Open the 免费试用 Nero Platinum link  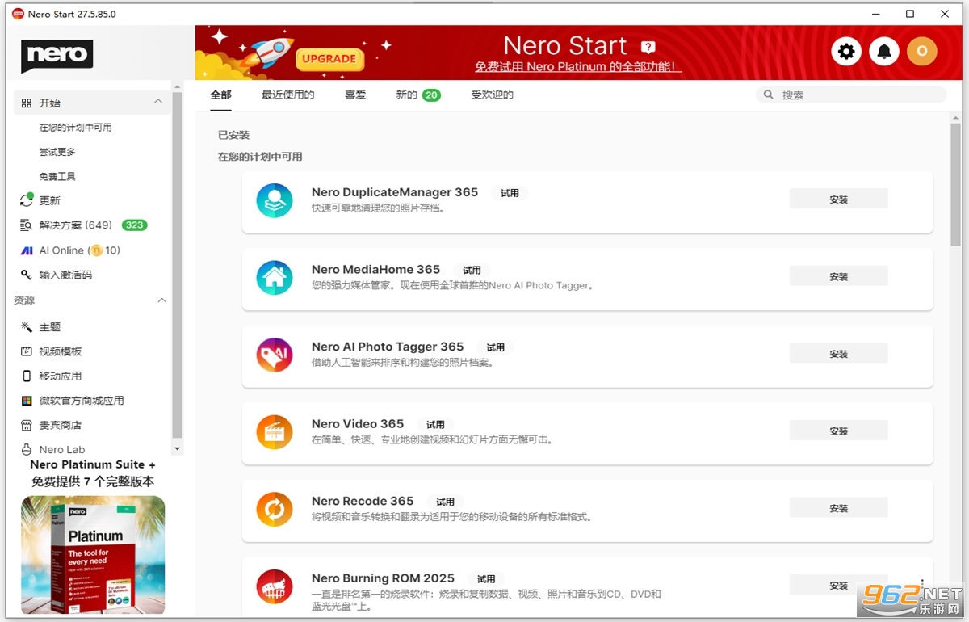578,67
